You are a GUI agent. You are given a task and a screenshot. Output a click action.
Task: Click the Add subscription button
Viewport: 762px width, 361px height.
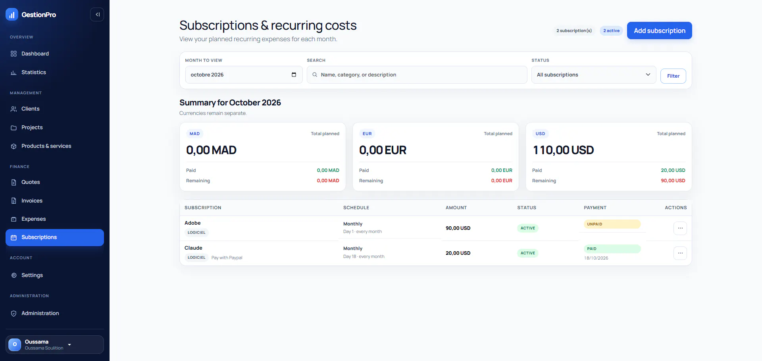pyautogui.click(x=659, y=31)
